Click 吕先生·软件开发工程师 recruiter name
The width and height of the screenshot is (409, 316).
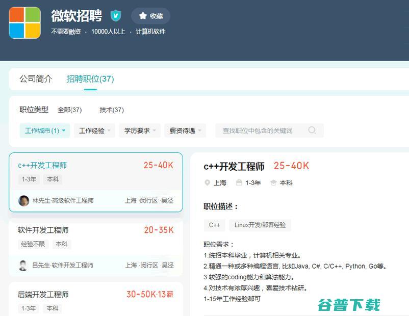coord(63,266)
